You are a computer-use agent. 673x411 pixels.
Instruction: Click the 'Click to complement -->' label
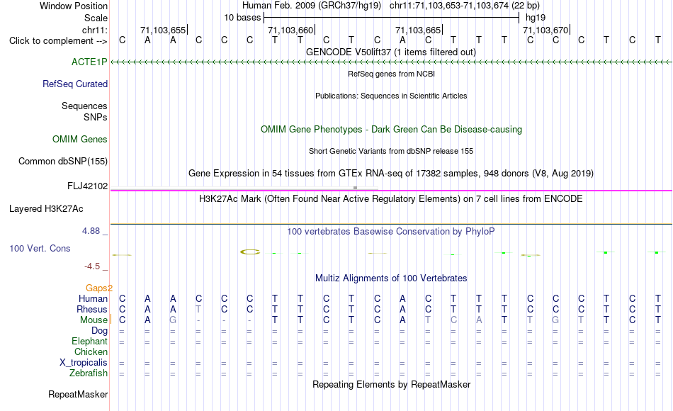[x=58, y=41]
